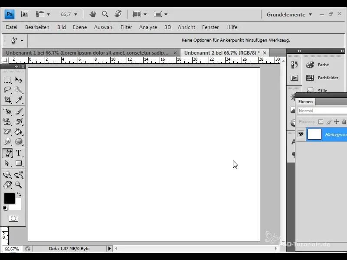Select the Type tool
This screenshot has width=347, height=260.
(x=19, y=153)
